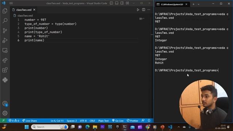Screen dimensions: 233x131
Task: Change file encoding via UTF-8
Action: 83,120
